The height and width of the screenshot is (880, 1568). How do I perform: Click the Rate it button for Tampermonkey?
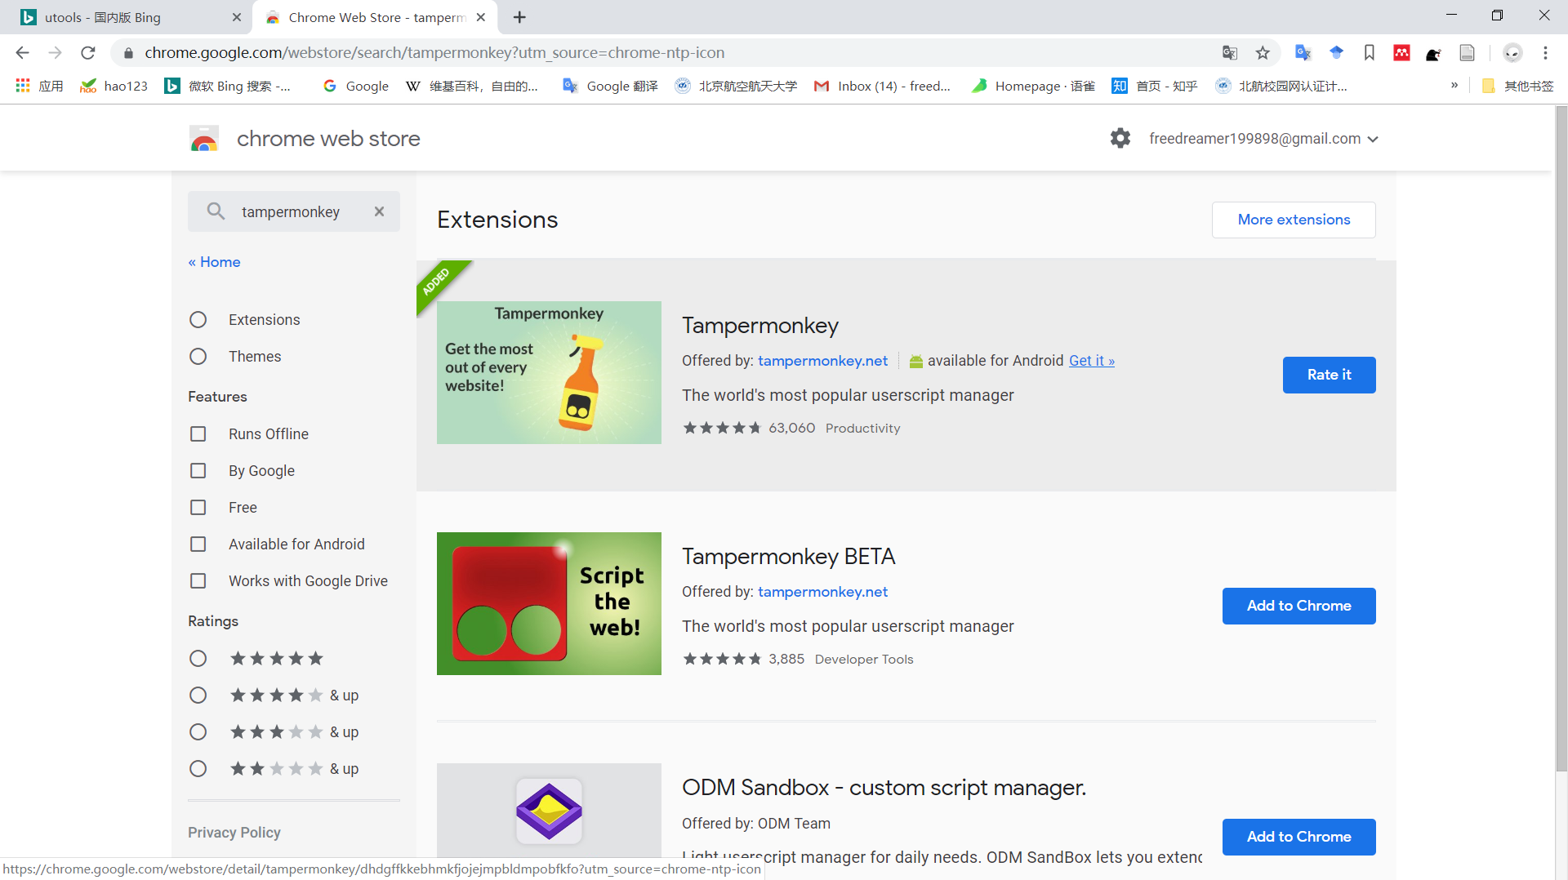click(1329, 375)
